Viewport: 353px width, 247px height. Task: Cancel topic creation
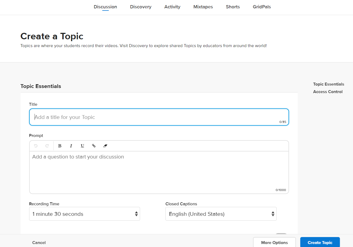click(39, 243)
